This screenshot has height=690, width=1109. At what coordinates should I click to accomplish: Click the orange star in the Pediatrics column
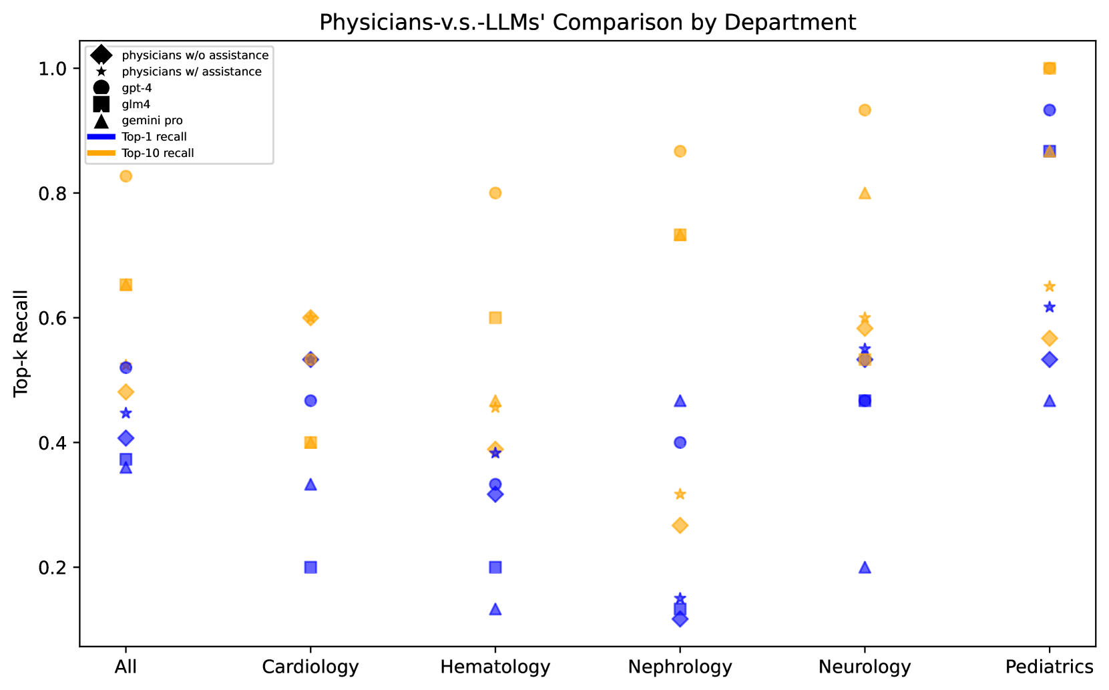click(x=1050, y=287)
